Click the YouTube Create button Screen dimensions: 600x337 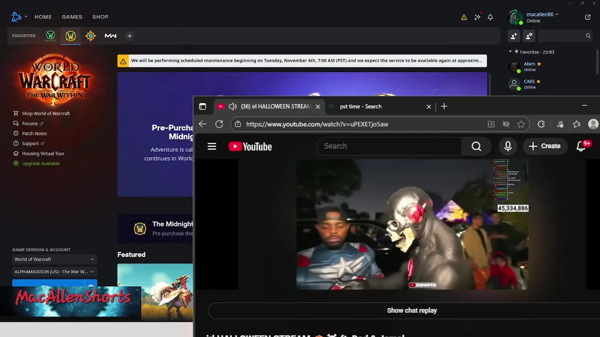[544, 147]
